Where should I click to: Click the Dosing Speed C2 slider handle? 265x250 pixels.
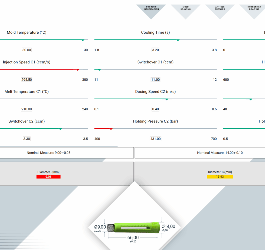167,99
